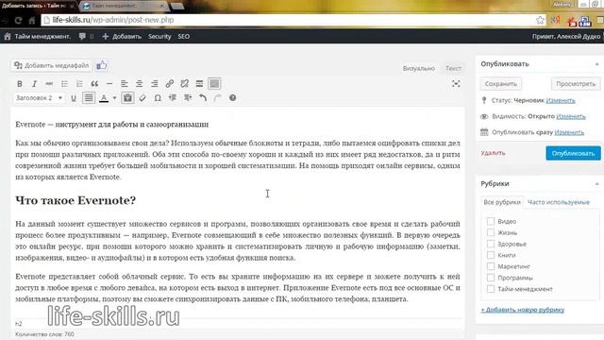Check the Книги category

[x=491, y=255]
